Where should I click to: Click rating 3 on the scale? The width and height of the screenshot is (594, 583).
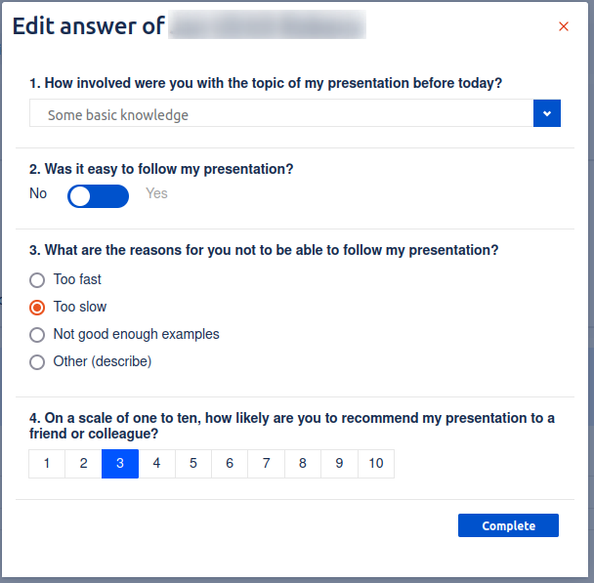coord(120,463)
